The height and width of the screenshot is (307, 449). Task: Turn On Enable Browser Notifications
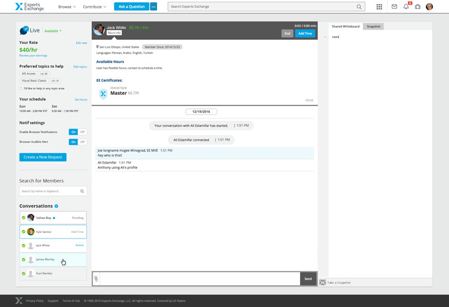click(74, 132)
